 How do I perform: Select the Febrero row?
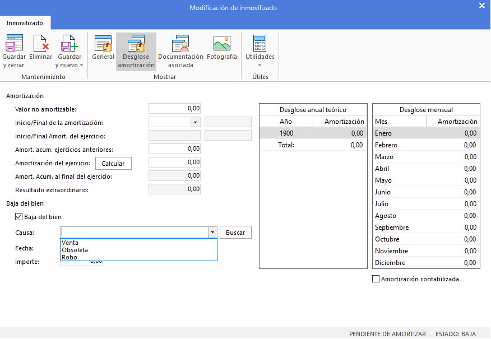pos(426,145)
